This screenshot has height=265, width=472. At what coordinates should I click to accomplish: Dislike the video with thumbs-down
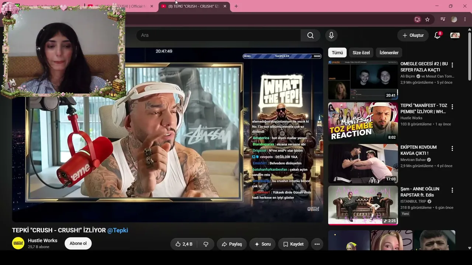click(x=206, y=244)
